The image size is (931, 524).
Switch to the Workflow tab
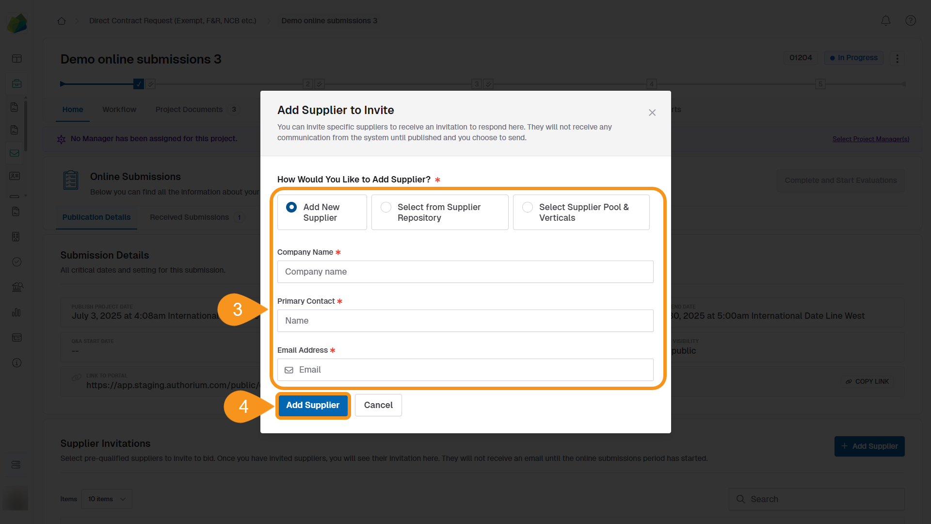(x=119, y=110)
